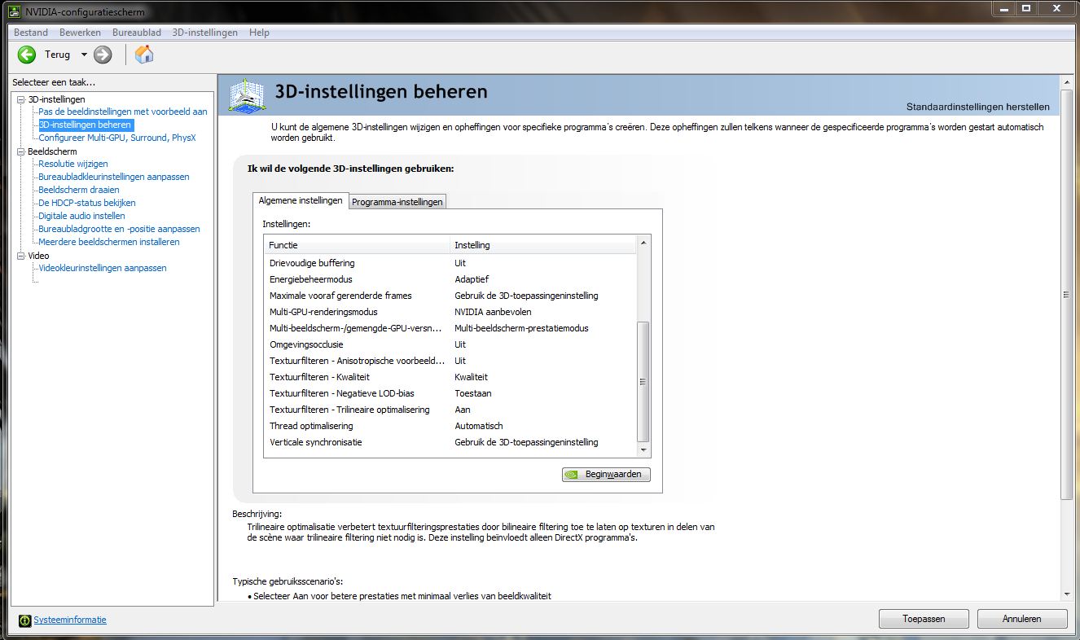Screen dimensions: 1080x640
Task: Sort by the Functie column header
Action: tap(358, 245)
